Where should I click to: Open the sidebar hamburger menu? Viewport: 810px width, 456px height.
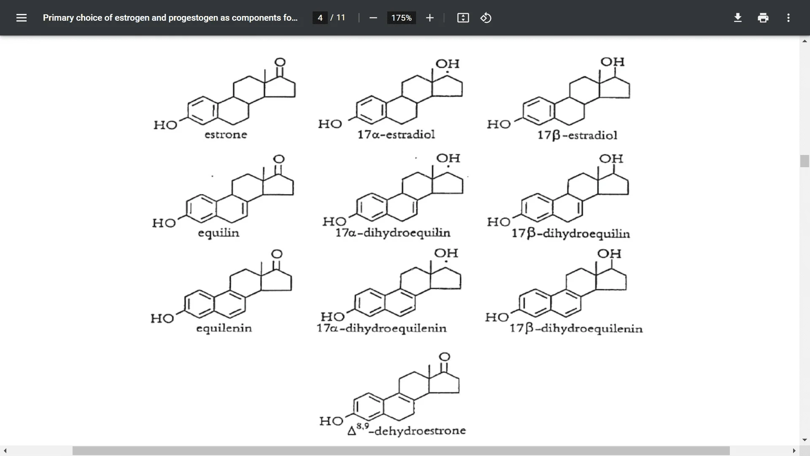pos(22,18)
